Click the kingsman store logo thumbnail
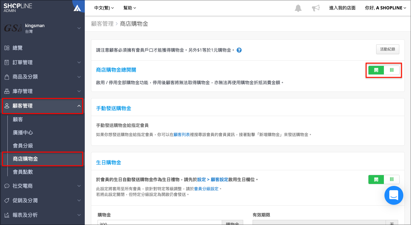The image size is (411, 225). (x=13, y=28)
